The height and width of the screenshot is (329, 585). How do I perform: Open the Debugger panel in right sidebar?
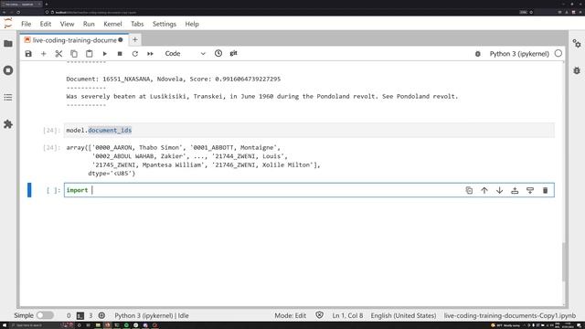click(x=577, y=70)
